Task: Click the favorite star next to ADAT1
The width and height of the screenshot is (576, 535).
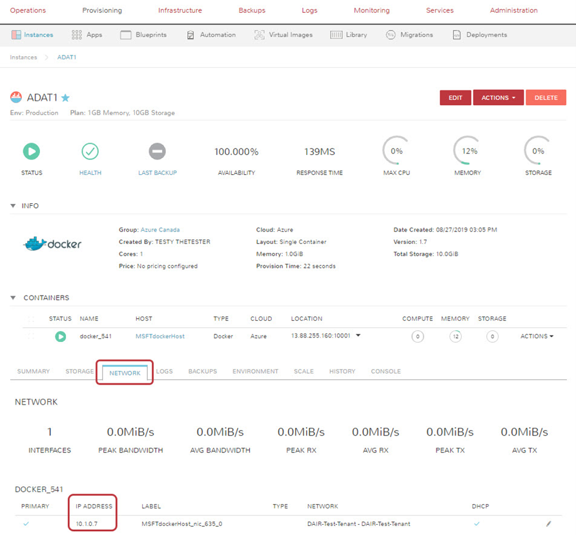Action: click(x=65, y=98)
